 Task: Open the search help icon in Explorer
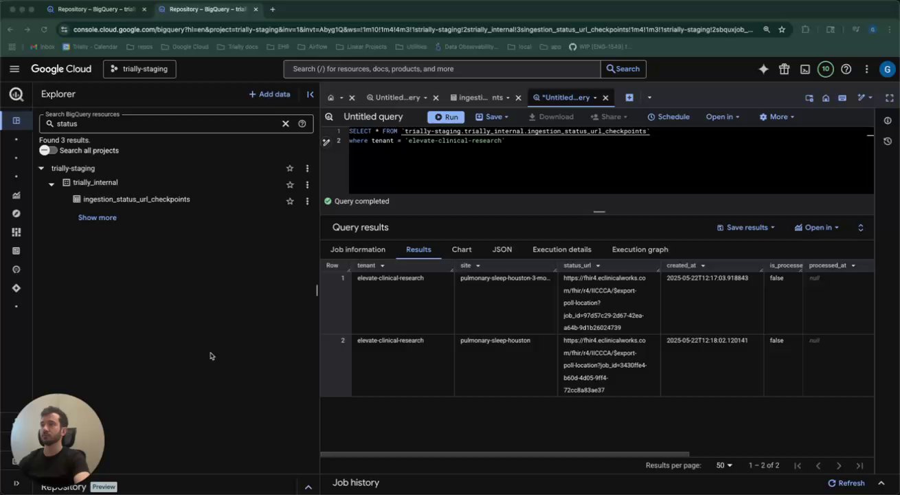[x=302, y=124]
